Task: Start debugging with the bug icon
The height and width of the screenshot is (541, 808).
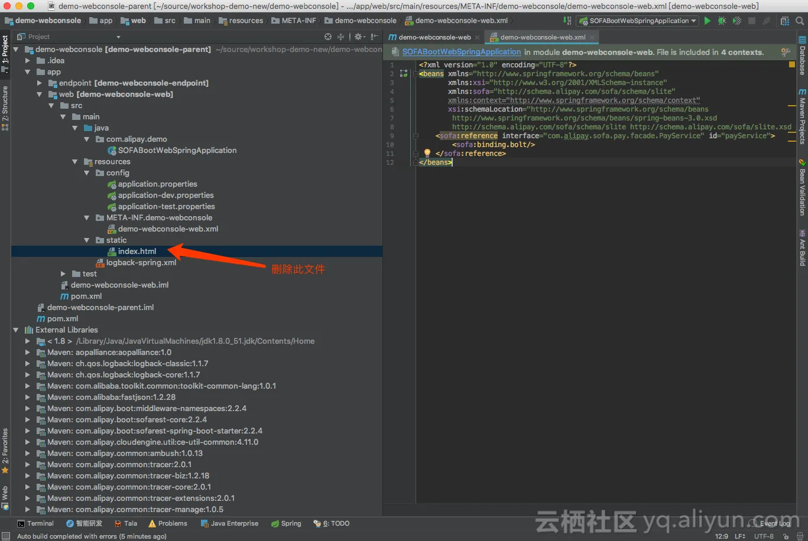Action: pyautogui.click(x=722, y=21)
